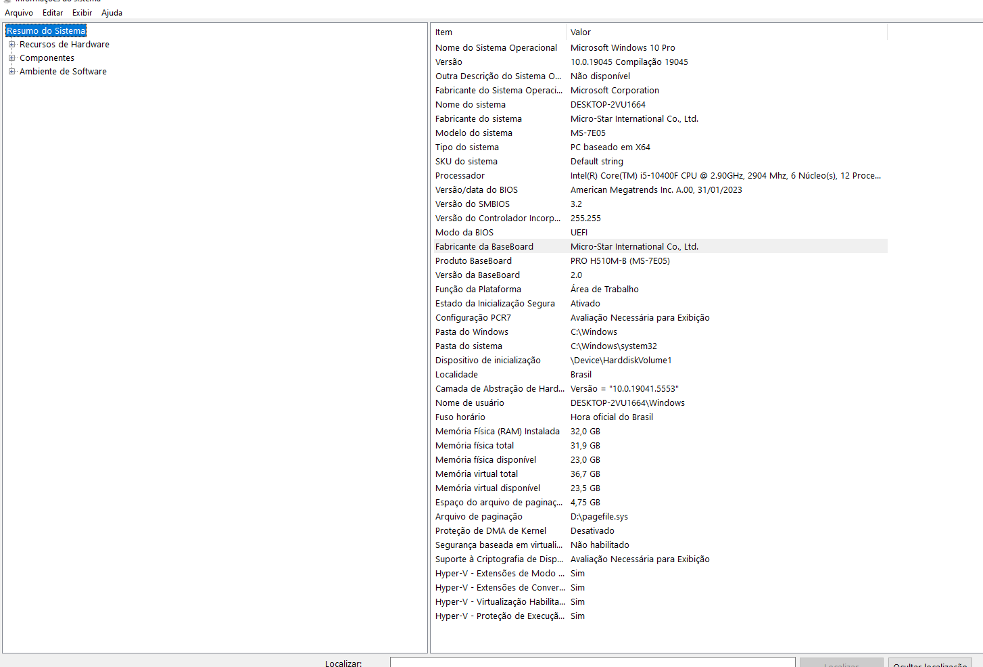
Task: Select the Versão row label
Action: (x=449, y=62)
